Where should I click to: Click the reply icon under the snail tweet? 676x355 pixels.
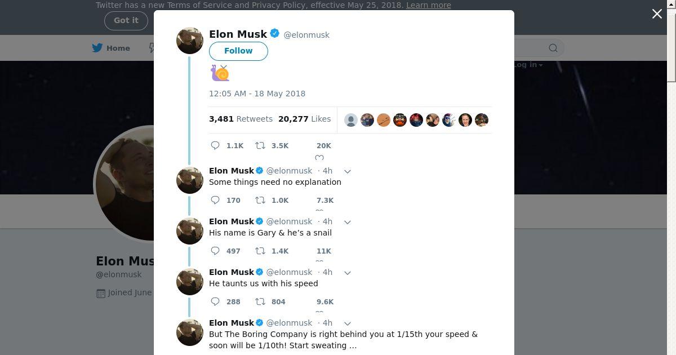pos(215,145)
